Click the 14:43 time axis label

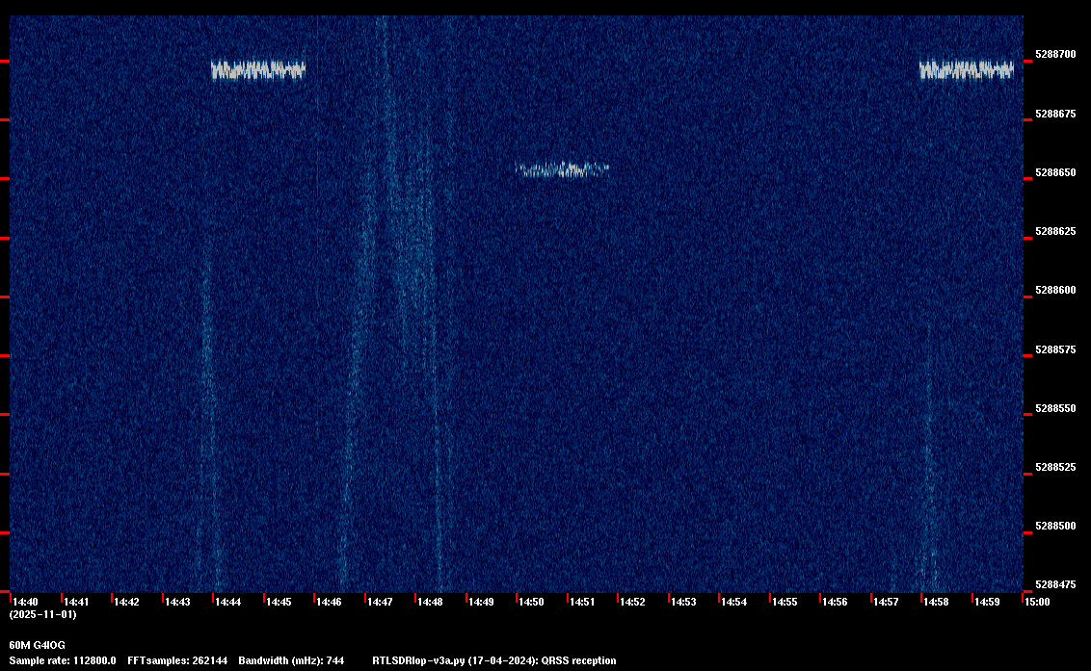tap(177, 602)
